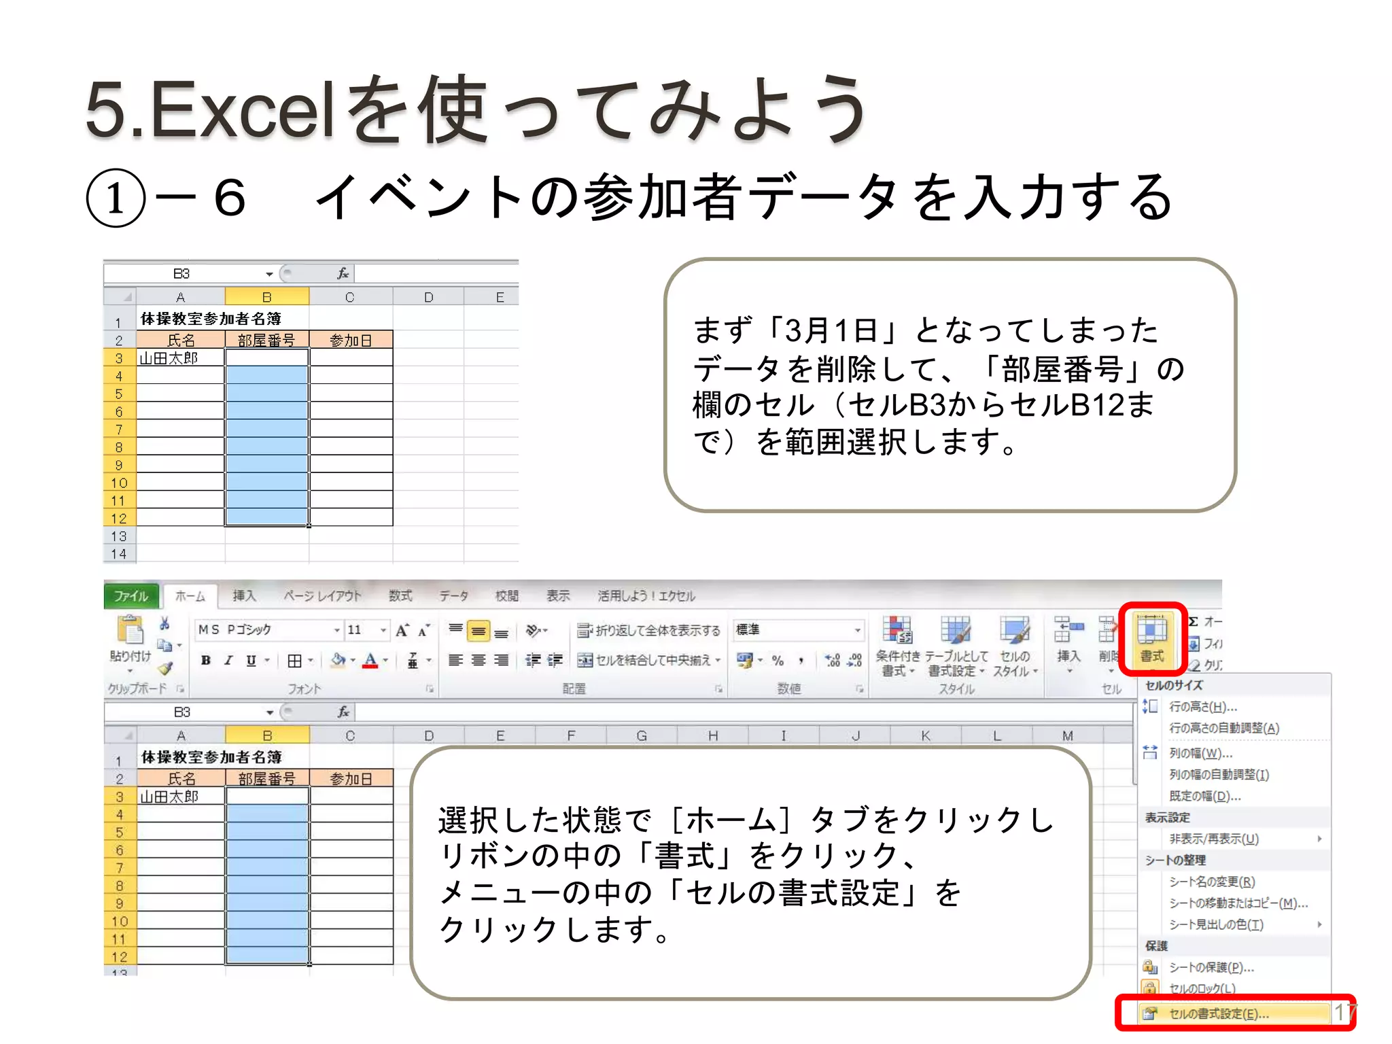Click the Copy icon in Clipboard group

tap(164, 644)
